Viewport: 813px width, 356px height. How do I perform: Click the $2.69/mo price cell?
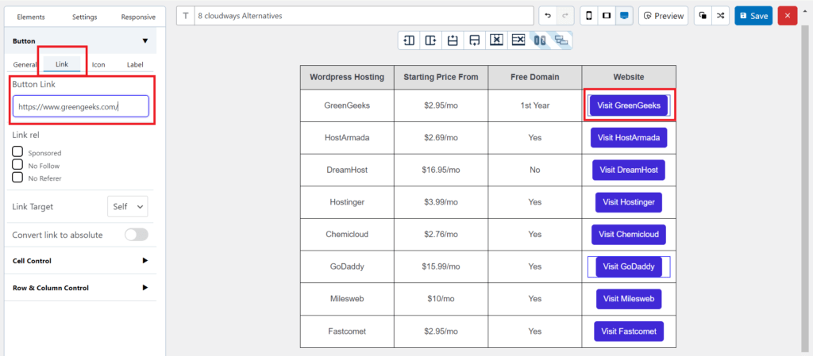pyautogui.click(x=441, y=138)
